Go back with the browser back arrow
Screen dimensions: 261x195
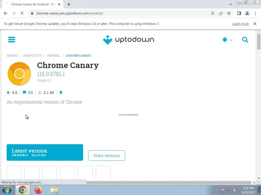pos(6,13)
